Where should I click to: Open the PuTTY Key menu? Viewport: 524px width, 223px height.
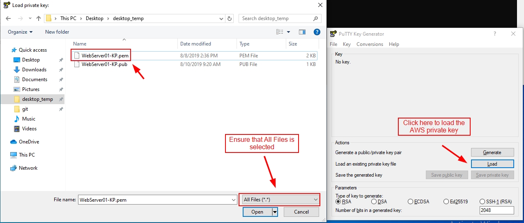coord(347,44)
